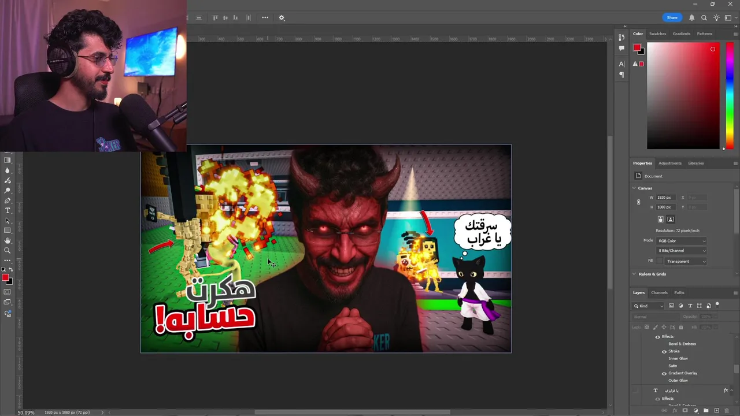This screenshot has height=416, width=740.
Task: Toggle adjustment layer filter in Layers panel
Action: [680, 306]
